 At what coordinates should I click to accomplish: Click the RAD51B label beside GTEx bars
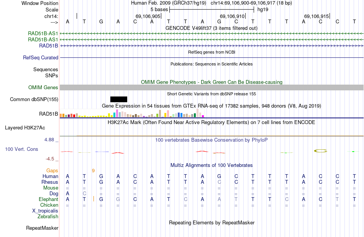pyautogui.click(x=49, y=114)
